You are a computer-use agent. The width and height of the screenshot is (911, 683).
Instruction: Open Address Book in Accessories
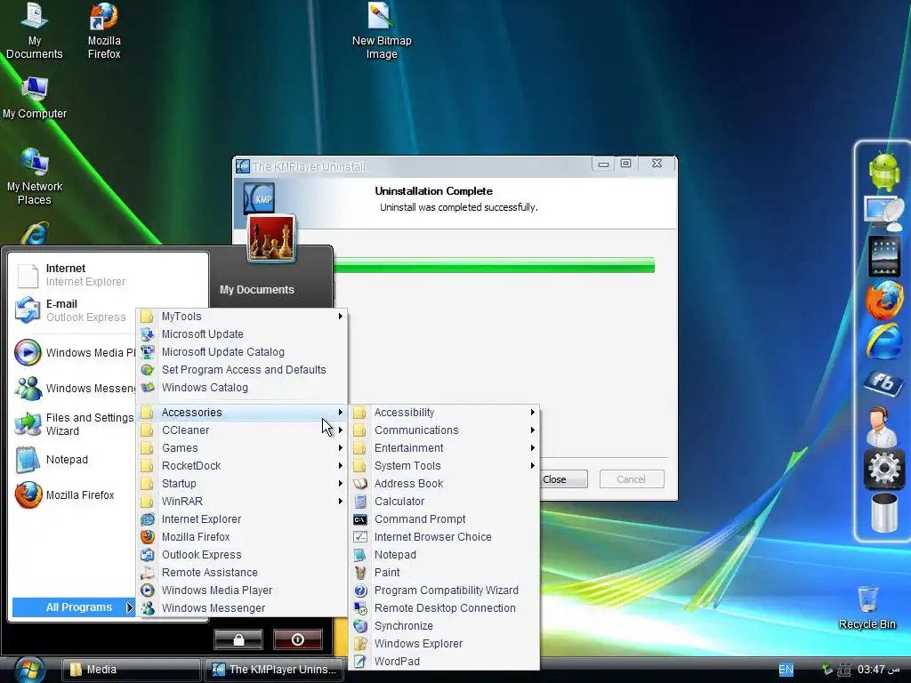click(444, 484)
